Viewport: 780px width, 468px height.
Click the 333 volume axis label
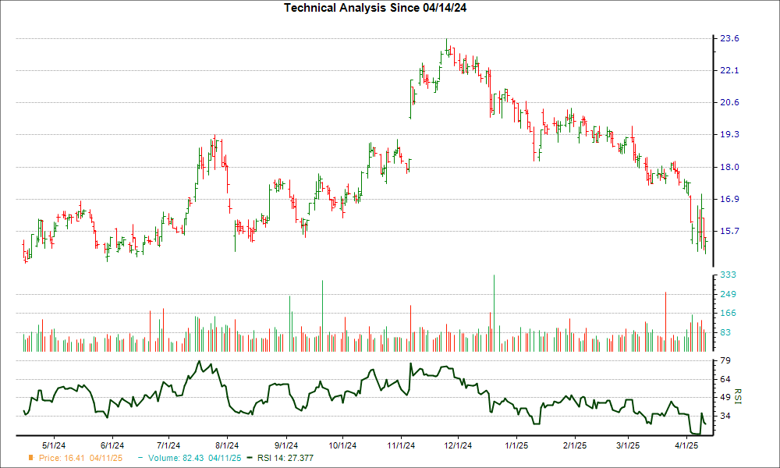click(727, 275)
